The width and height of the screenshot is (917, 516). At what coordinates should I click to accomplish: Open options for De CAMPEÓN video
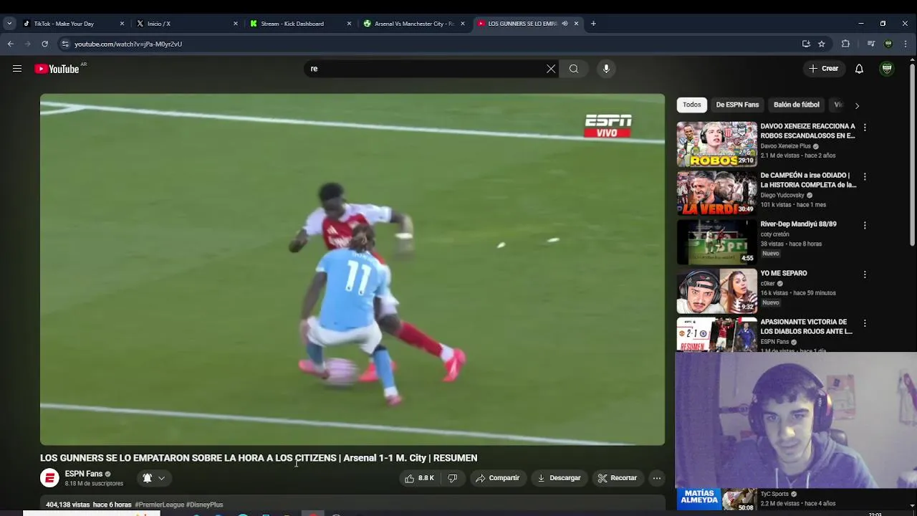point(865,176)
